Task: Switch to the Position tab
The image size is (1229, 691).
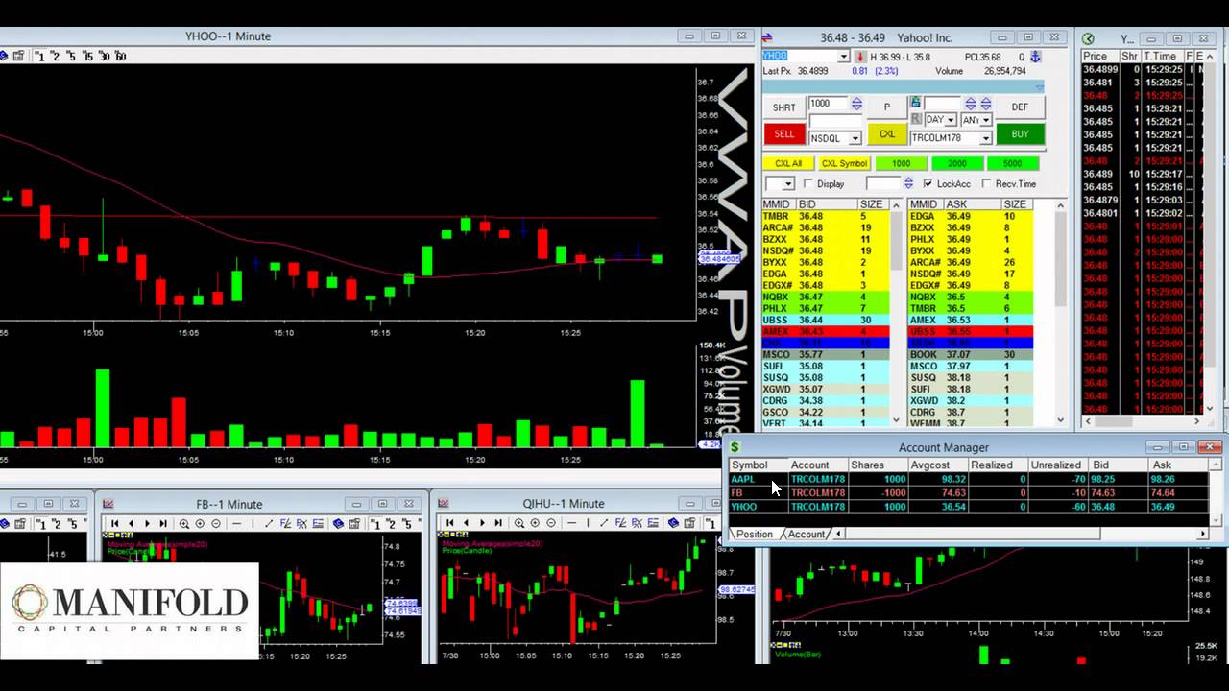Action: tap(754, 534)
